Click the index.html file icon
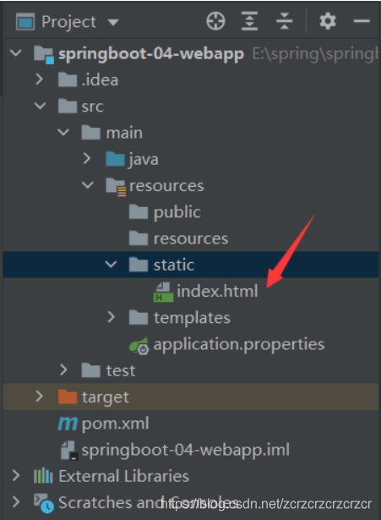This screenshot has width=381, height=520. [163, 292]
